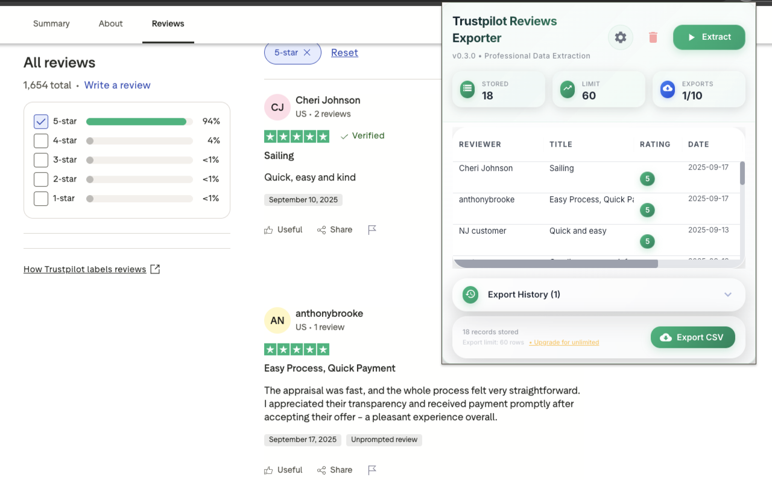Viewport: 772px width, 483px height.
Task: Open the anthonybrooke reviewer name
Action: (329, 313)
